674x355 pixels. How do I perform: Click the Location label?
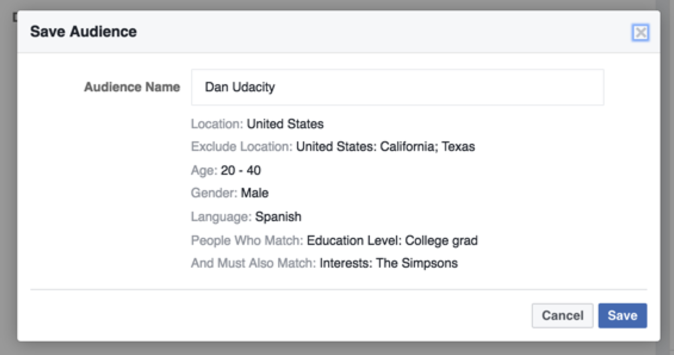[217, 124]
